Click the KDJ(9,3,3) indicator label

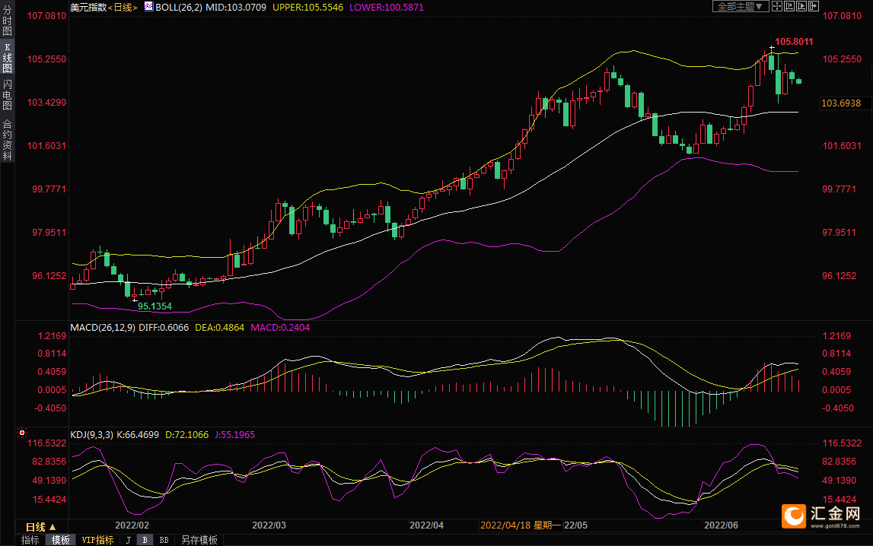pos(92,435)
